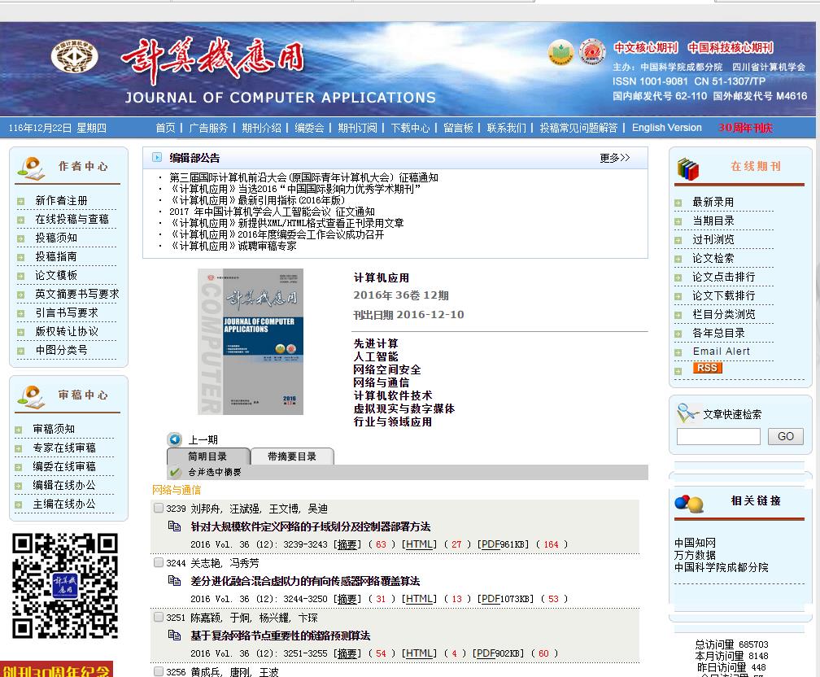Open 期刊介绍 in the navigation bar
This screenshot has width=820, height=677.
(x=261, y=128)
